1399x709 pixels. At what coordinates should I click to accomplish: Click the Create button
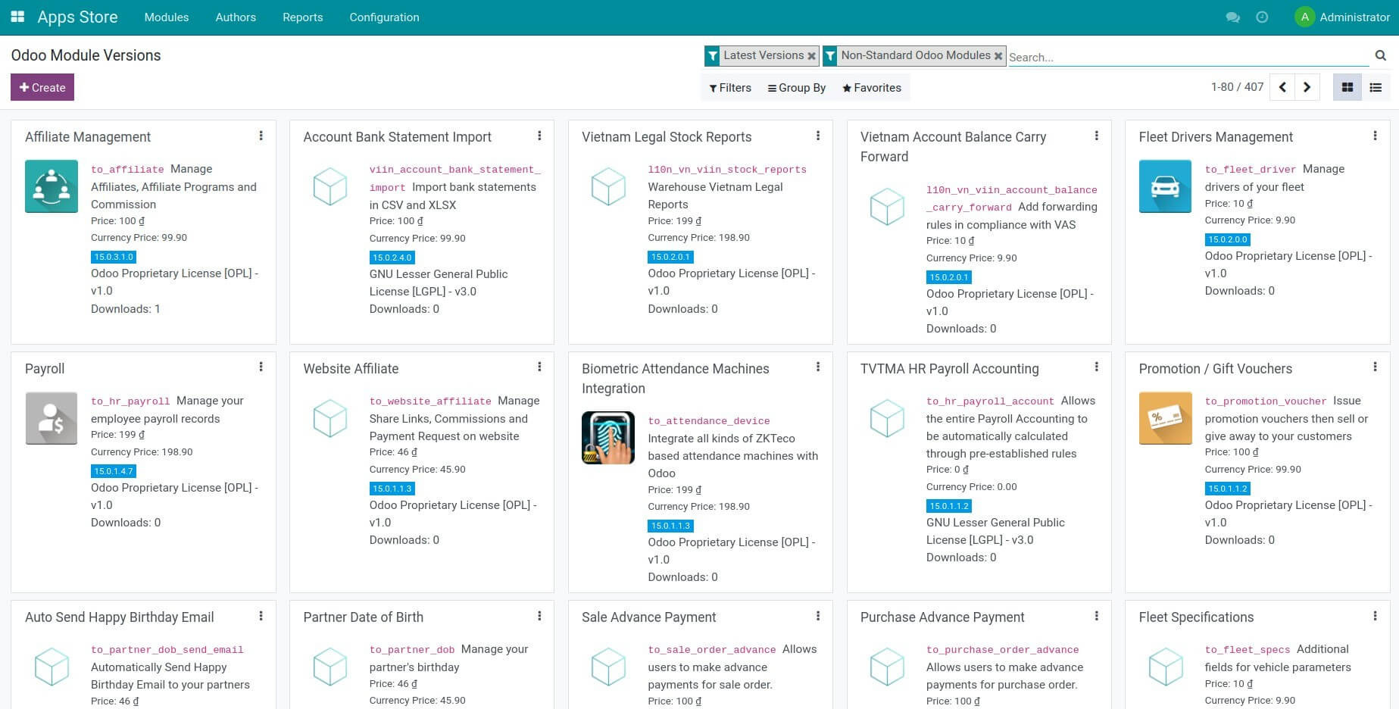coord(42,87)
